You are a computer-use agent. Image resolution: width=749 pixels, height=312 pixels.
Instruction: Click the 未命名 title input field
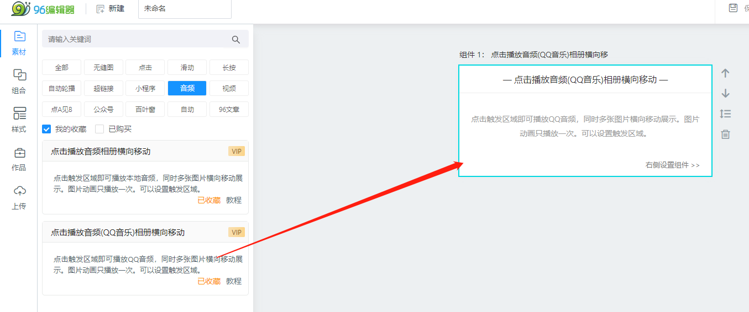pos(185,9)
